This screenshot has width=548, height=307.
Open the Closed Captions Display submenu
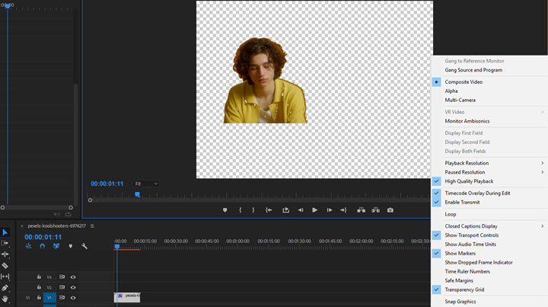click(x=470, y=226)
